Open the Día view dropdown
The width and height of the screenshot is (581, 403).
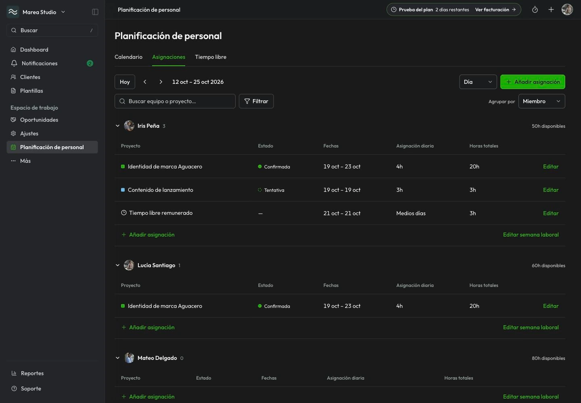coord(478,82)
